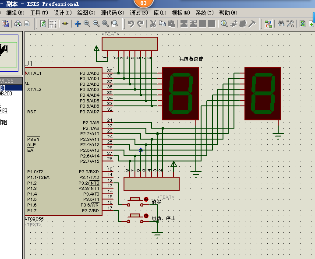Screen dimensions: 315x259
Task: Click Pick parts from libraries icon
Action: (x=224, y=24)
